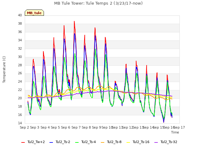Click the 40 y-axis tick label

[20, 15]
